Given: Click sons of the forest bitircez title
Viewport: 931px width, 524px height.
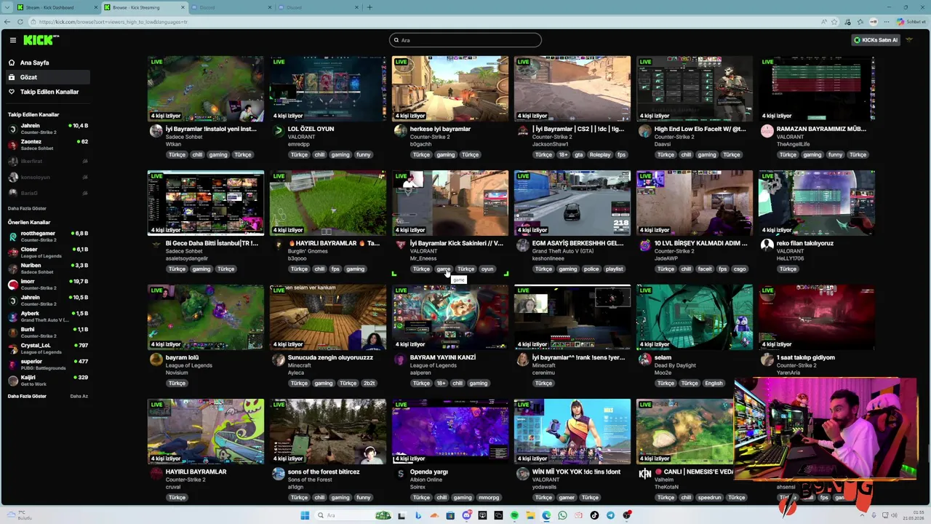Looking at the screenshot, I should [x=324, y=472].
